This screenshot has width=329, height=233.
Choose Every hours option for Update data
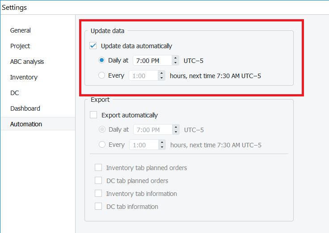[102, 75]
